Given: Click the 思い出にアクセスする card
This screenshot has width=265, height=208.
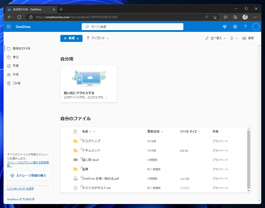Looking at the screenshot, I should pos(89,84).
